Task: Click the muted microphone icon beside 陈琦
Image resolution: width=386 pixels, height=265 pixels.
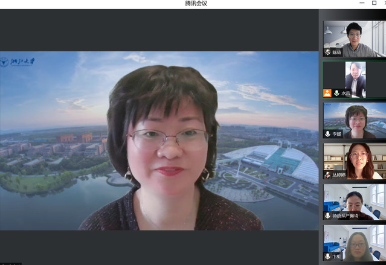Action: click(328, 53)
